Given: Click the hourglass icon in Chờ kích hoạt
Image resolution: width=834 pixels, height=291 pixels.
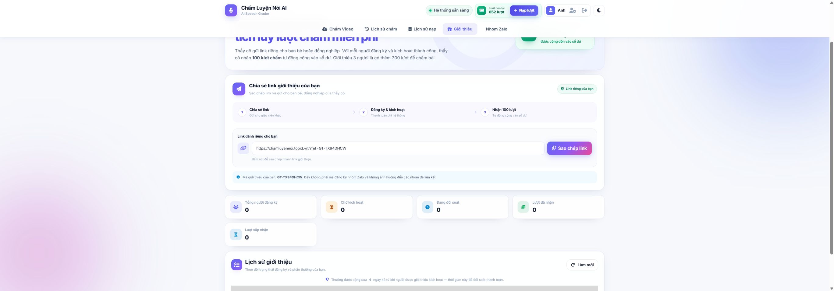Looking at the screenshot, I should pos(332,207).
